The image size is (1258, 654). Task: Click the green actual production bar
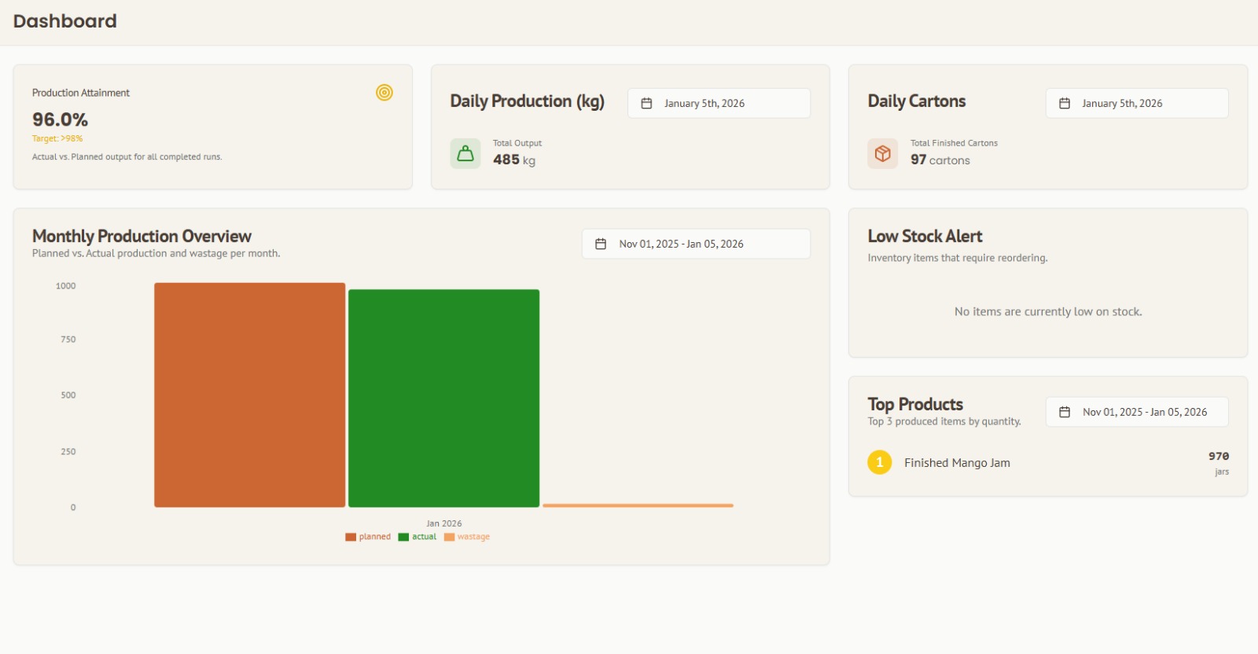pos(443,398)
